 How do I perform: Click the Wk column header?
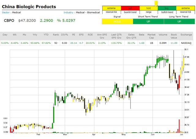coord(14,35)
